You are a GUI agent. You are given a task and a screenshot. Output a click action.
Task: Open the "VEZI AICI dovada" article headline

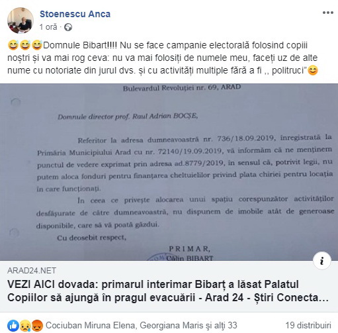pyautogui.click(x=168, y=291)
